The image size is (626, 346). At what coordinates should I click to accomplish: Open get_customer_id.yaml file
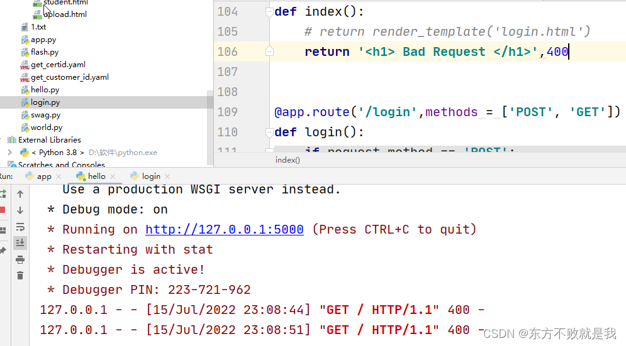click(x=70, y=77)
